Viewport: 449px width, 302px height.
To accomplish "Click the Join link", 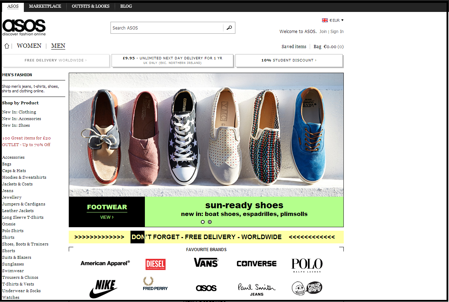I will [x=323, y=31].
